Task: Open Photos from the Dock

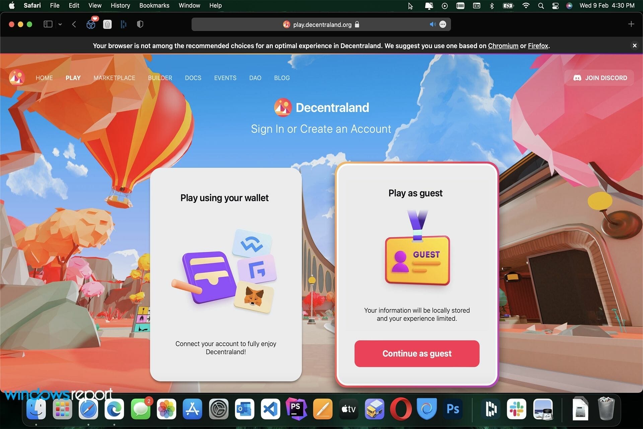Action: click(x=166, y=409)
